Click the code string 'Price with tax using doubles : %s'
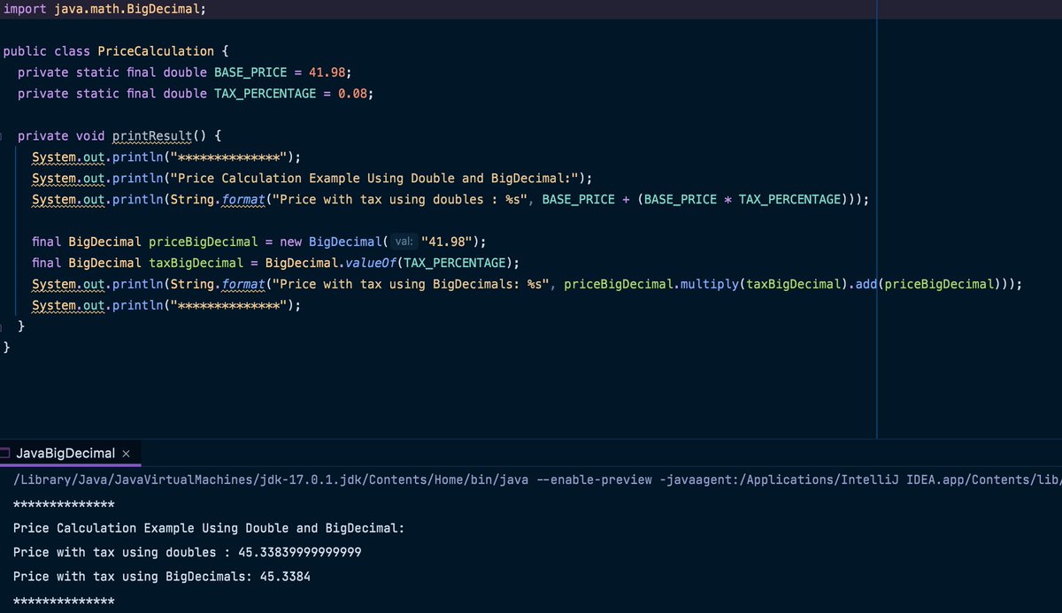The width and height of the screenshot is (1062, 613). point(398,199)
